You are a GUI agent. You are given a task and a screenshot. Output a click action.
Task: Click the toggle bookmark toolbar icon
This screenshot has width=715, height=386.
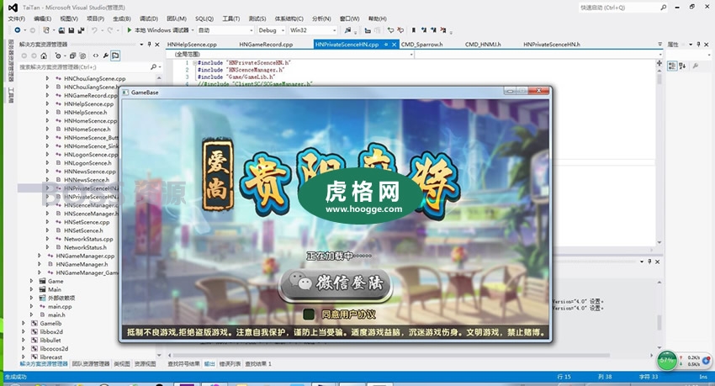[414, 30]
